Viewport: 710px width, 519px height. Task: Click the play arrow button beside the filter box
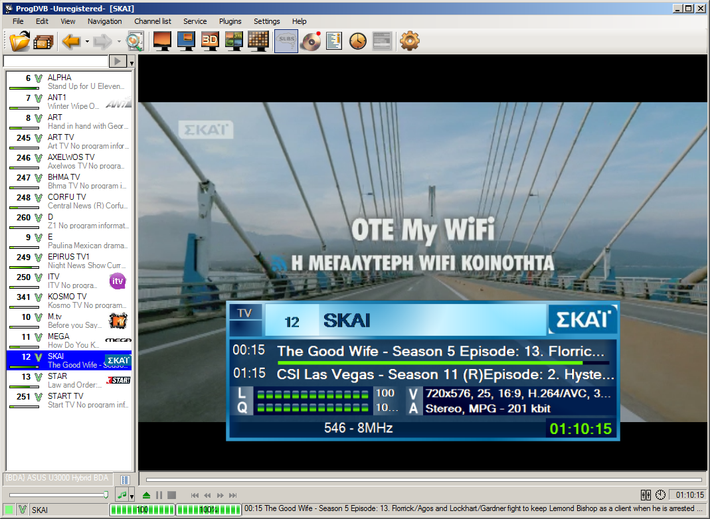(118, 61)
